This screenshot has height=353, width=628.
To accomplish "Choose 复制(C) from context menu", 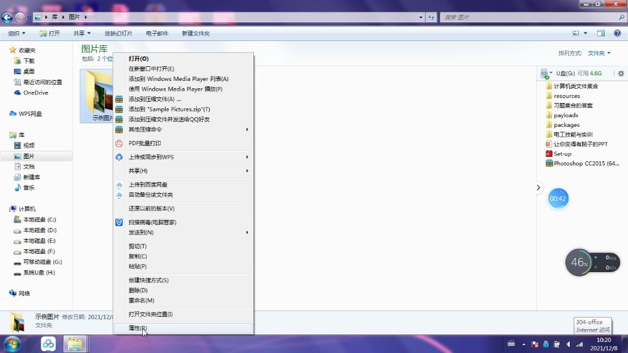I will [x=183, y=256].
